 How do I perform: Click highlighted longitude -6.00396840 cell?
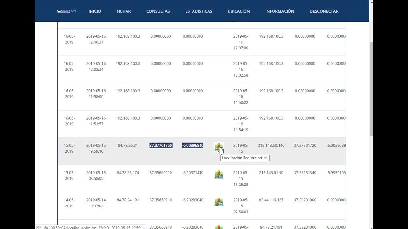coord(193,145)
